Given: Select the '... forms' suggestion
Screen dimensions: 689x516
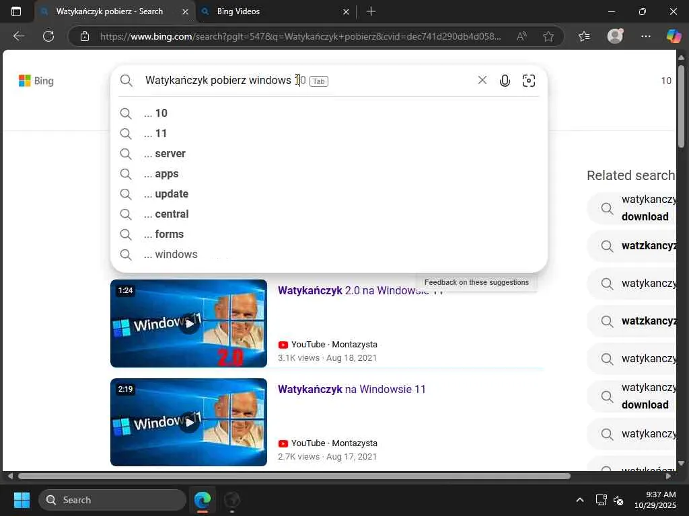Looking at the screenshot, I should (328, 234).
